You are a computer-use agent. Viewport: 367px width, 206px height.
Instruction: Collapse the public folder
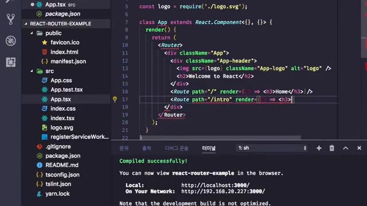(x=32, y=33)
